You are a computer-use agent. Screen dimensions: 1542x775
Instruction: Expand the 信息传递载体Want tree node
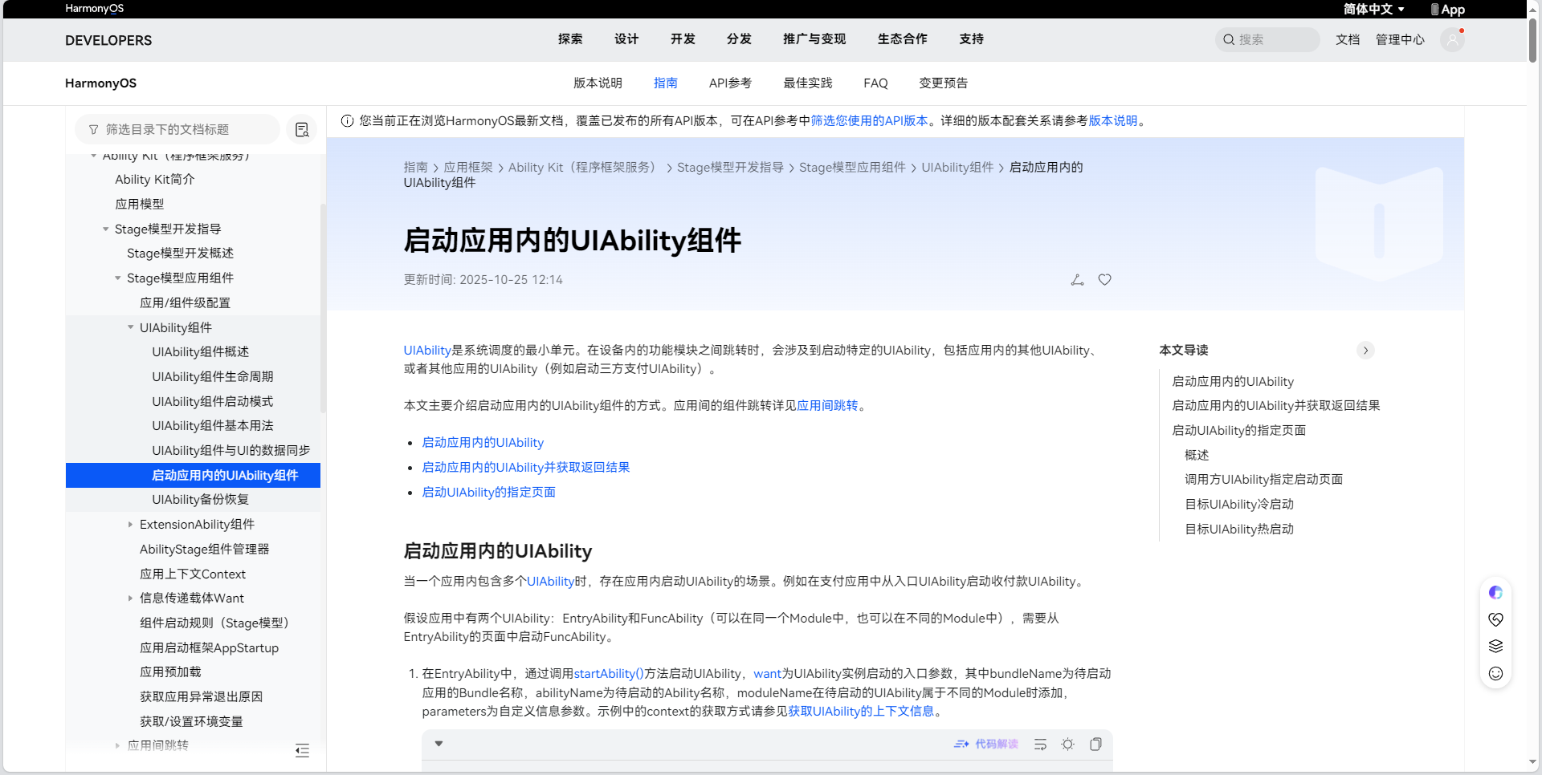131,598
